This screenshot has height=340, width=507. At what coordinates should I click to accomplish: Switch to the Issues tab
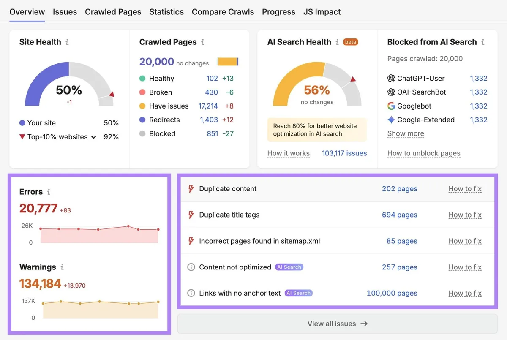point(65,12)
